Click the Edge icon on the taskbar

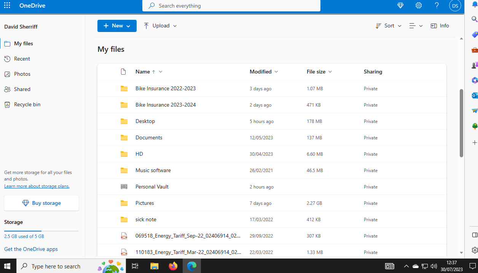click(x=191, y=266)
